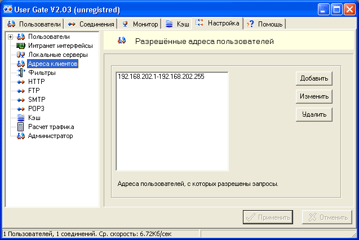Click the header icon beside Разрешённые адреса
Screen dimensions: 359x240
(x=122, y=41)
